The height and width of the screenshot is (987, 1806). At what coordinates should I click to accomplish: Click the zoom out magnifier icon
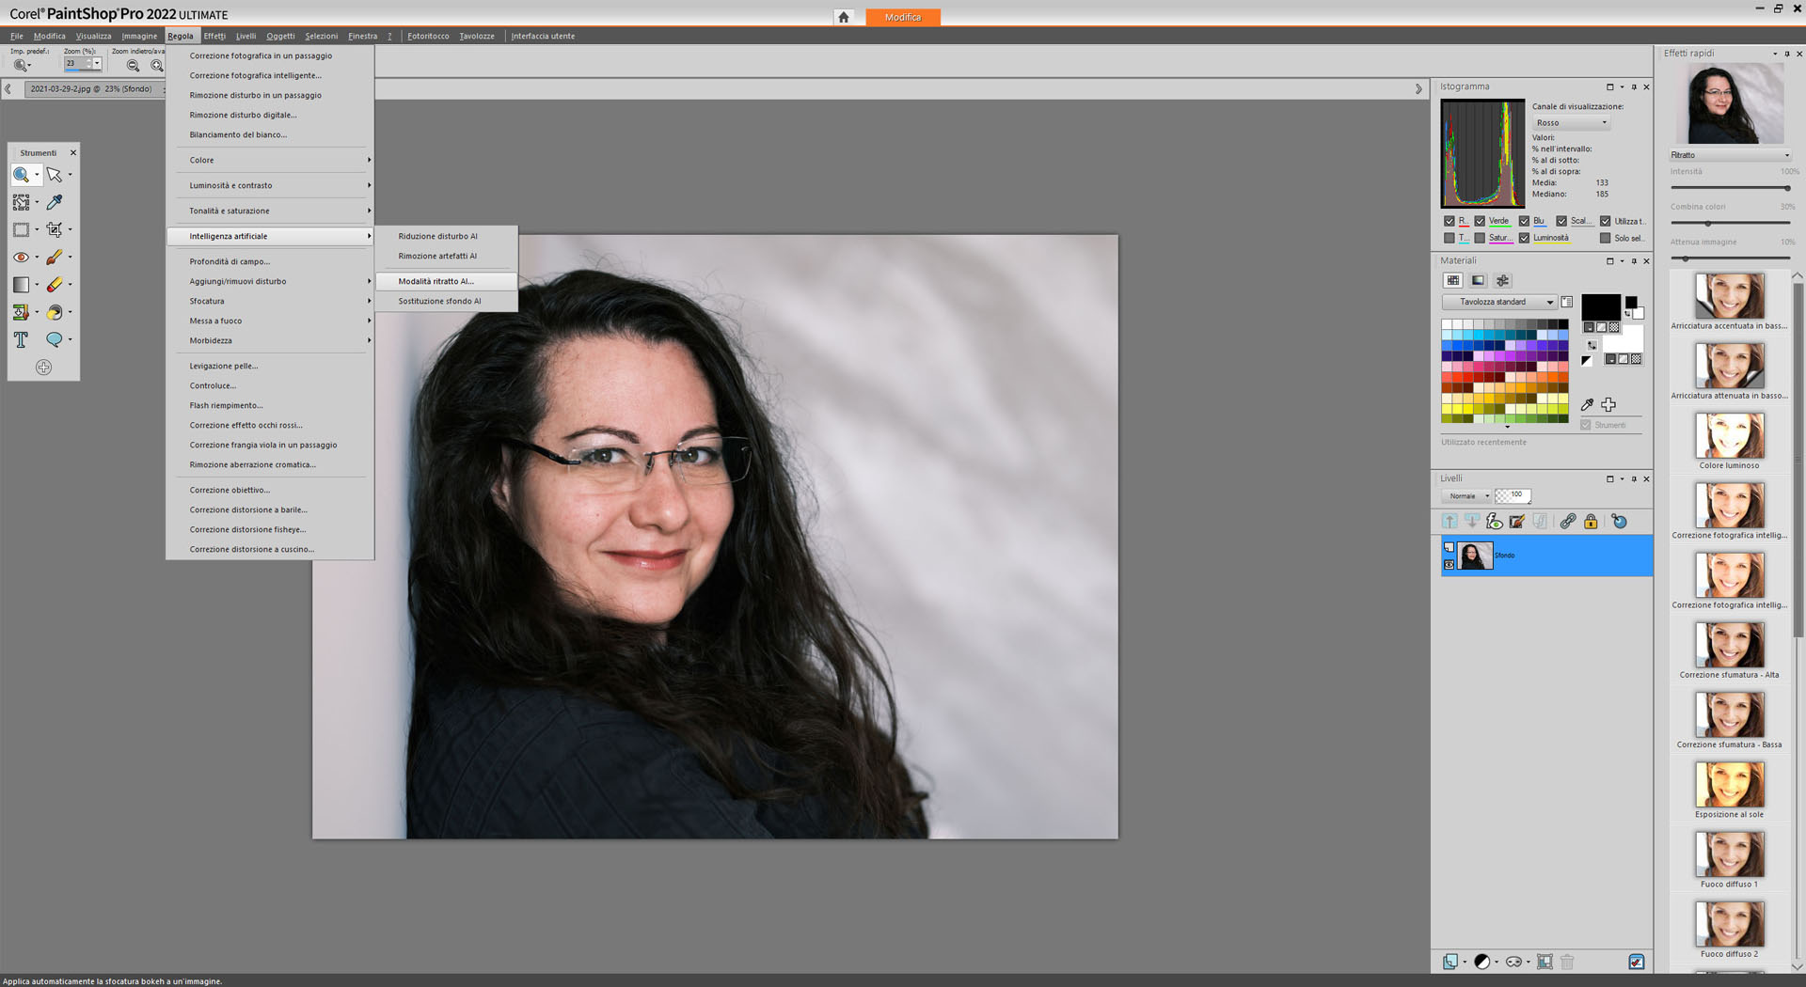pos(133,66)
